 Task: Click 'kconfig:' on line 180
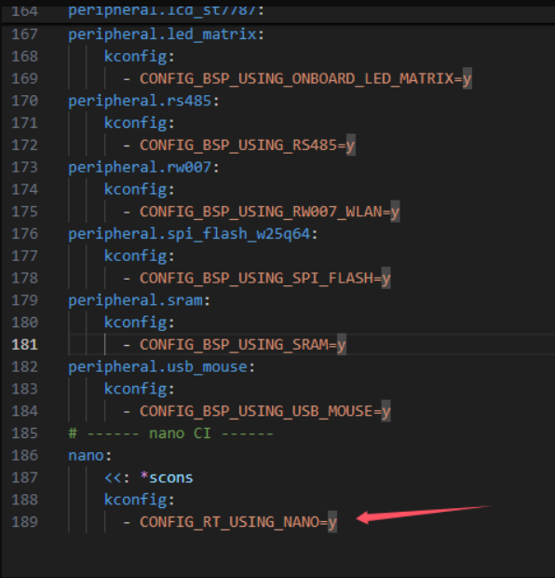pyautogui.click(x=139, y=323)
